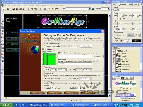Switch to the Conversion tab
Image resolution: width=143 pixels, height=107 pixels.
(x=122, y=5)
